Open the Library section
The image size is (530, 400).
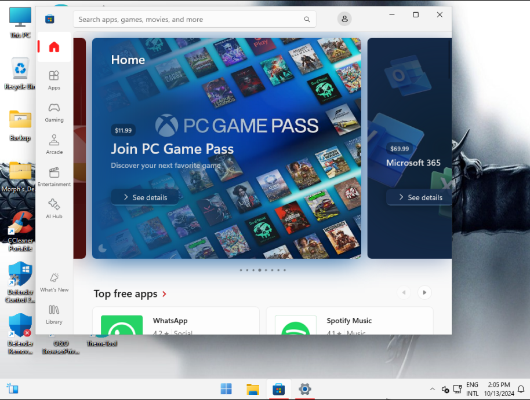(x=54, y=314)
